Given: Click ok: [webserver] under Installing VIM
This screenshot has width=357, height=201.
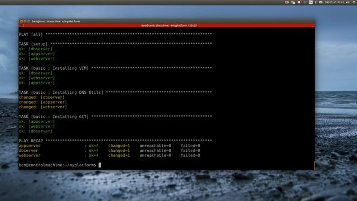Looking at the screenshot, I should (x=37, y=78).
